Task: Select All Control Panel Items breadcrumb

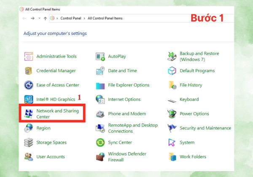Action: 105,18
